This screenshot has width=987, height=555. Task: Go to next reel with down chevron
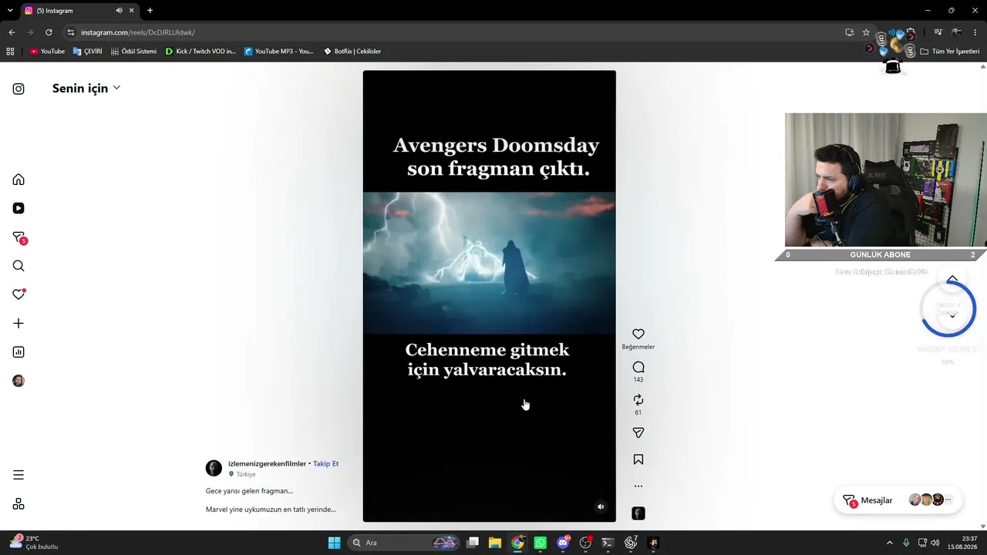coord(952,316)
